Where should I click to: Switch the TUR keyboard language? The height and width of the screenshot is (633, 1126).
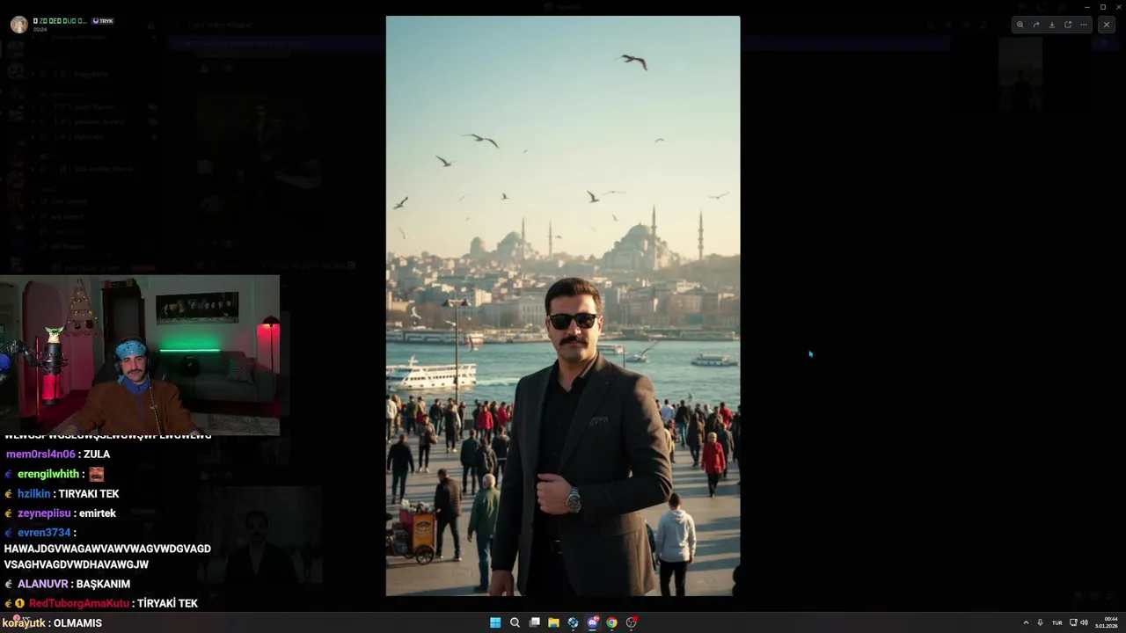1057,622
